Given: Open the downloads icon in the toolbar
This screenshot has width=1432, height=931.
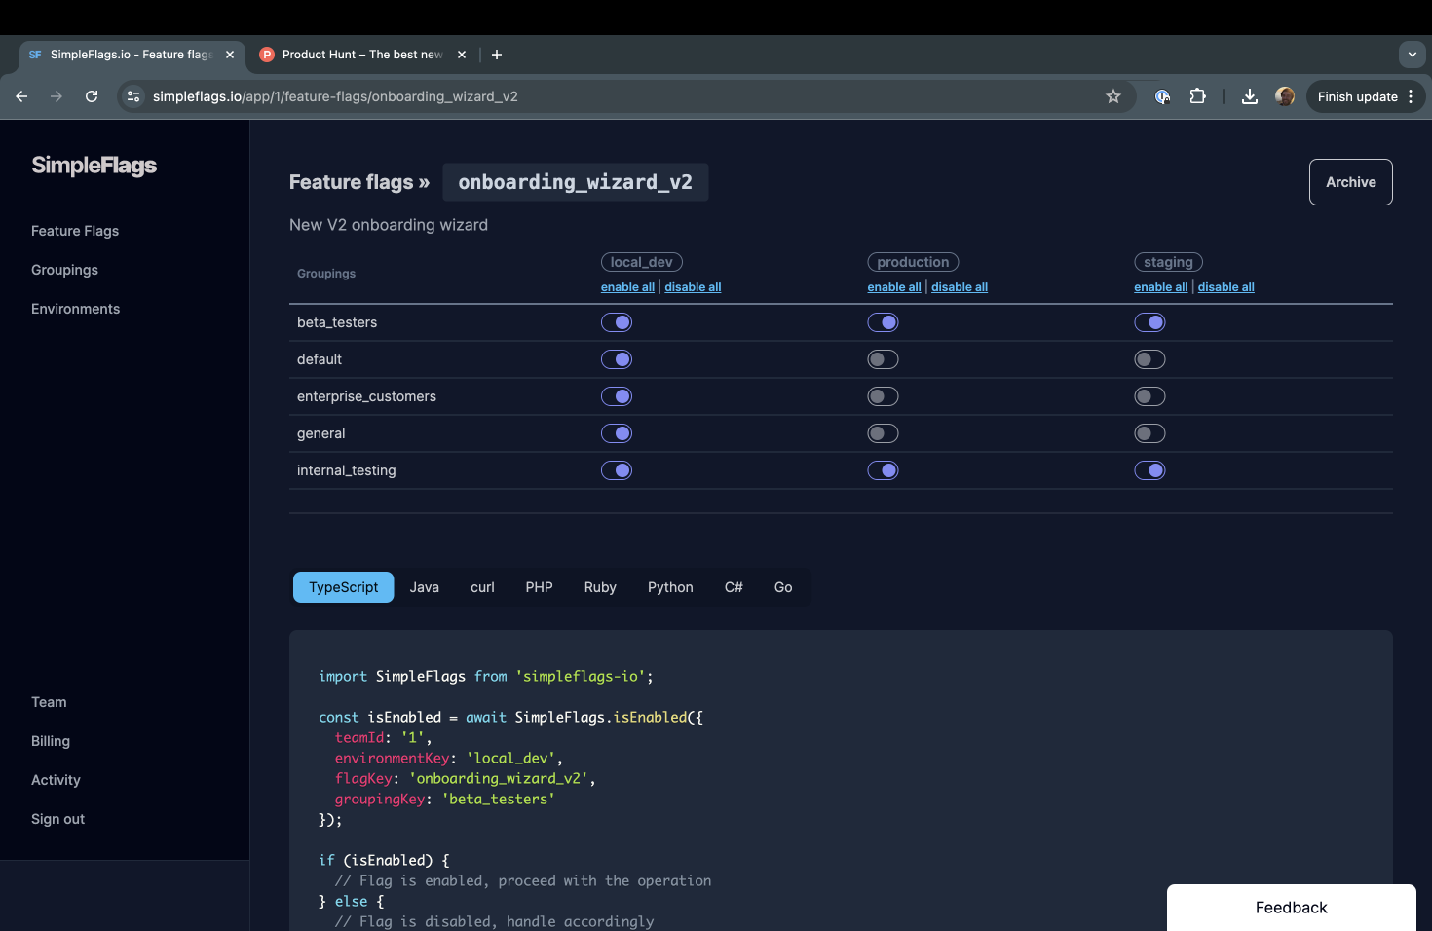Looking at the screenshot, I should tap(1250, 96).
